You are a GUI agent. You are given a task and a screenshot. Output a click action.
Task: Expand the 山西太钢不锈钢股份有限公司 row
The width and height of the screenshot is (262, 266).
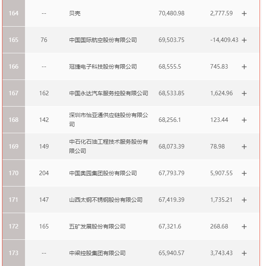[x=244, y=200]
